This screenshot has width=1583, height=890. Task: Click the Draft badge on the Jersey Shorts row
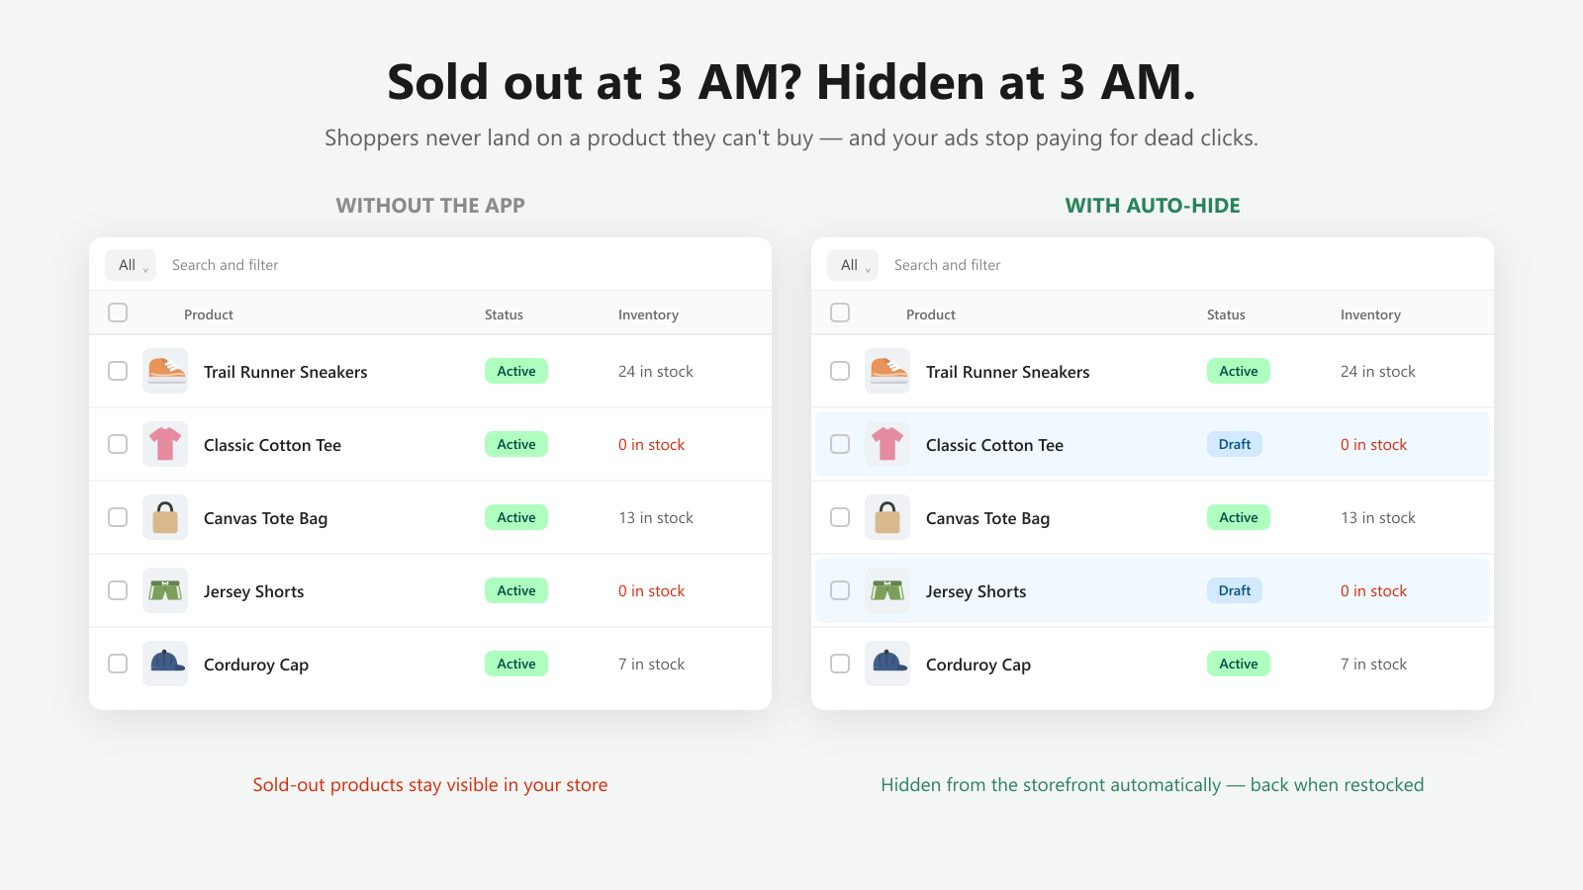point(1235,590)
